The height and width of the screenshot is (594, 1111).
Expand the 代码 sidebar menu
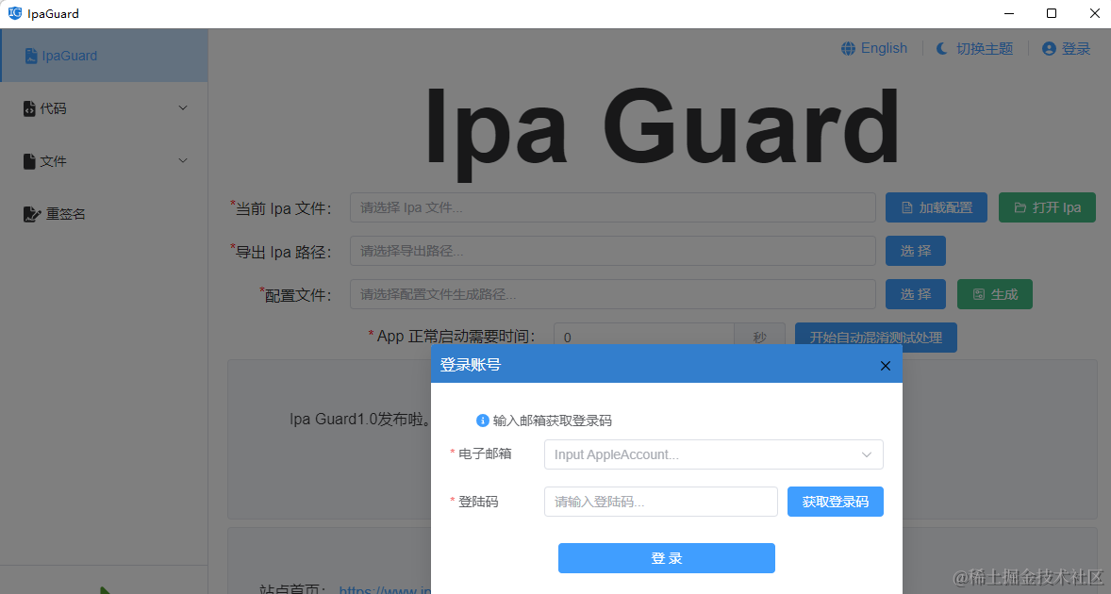(104, 108)
